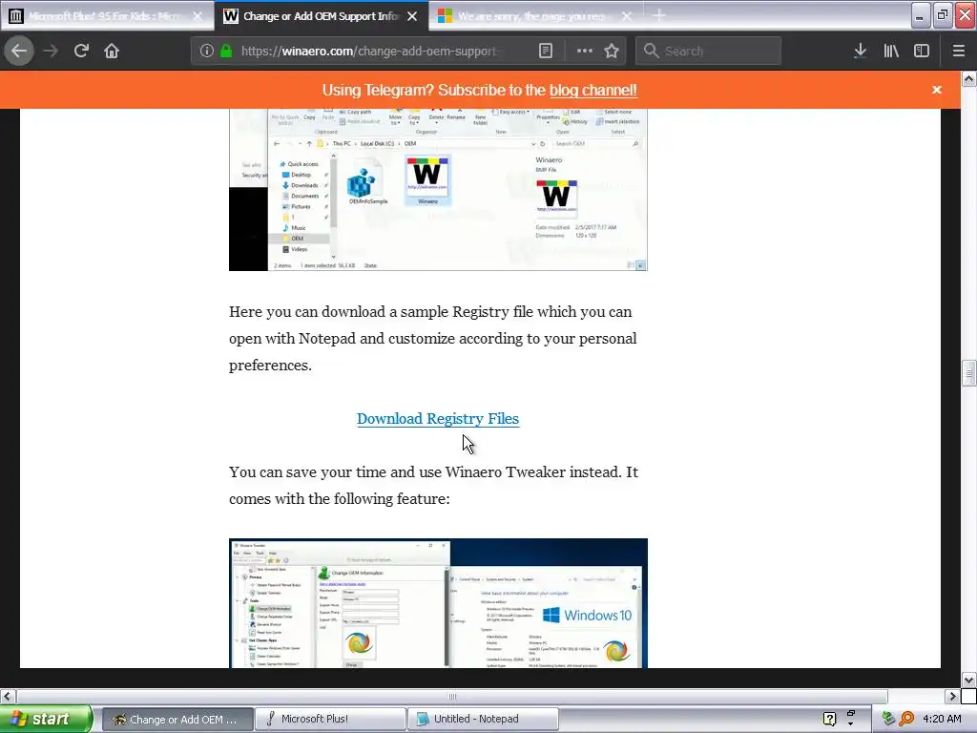Click the winaero.com address bar URL
The height and width of the screenshot is (733, 977).
370,52
